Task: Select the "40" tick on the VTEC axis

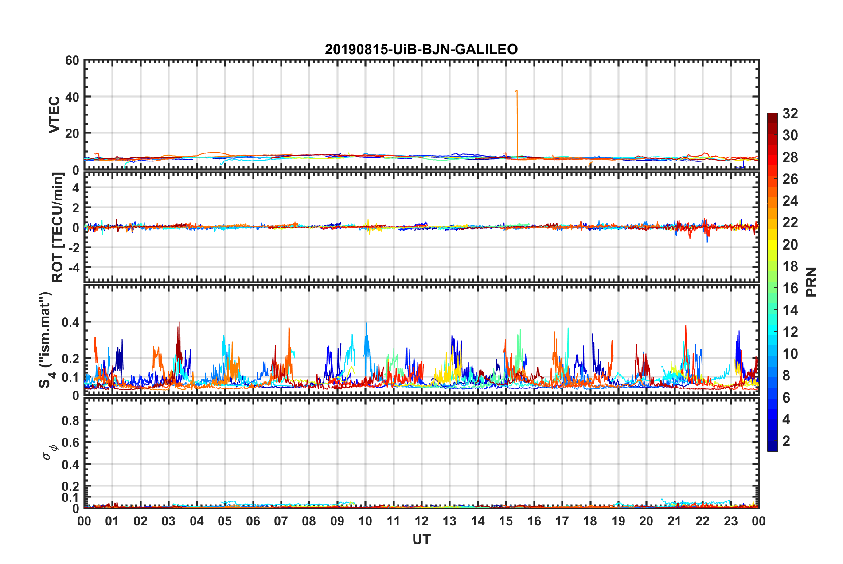Action: click(x=72, y=97)
